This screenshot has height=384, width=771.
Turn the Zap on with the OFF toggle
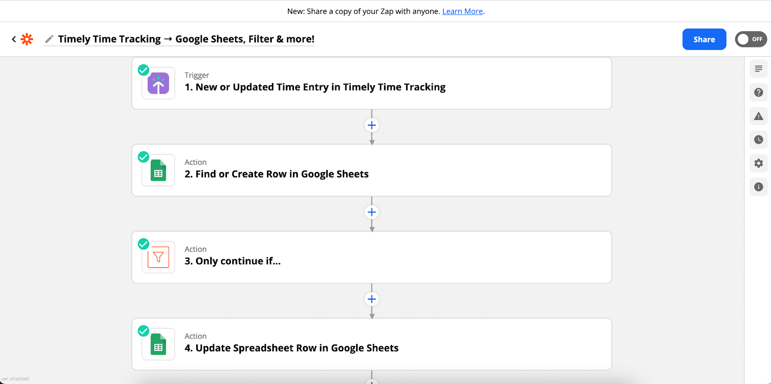coord(750,39)
